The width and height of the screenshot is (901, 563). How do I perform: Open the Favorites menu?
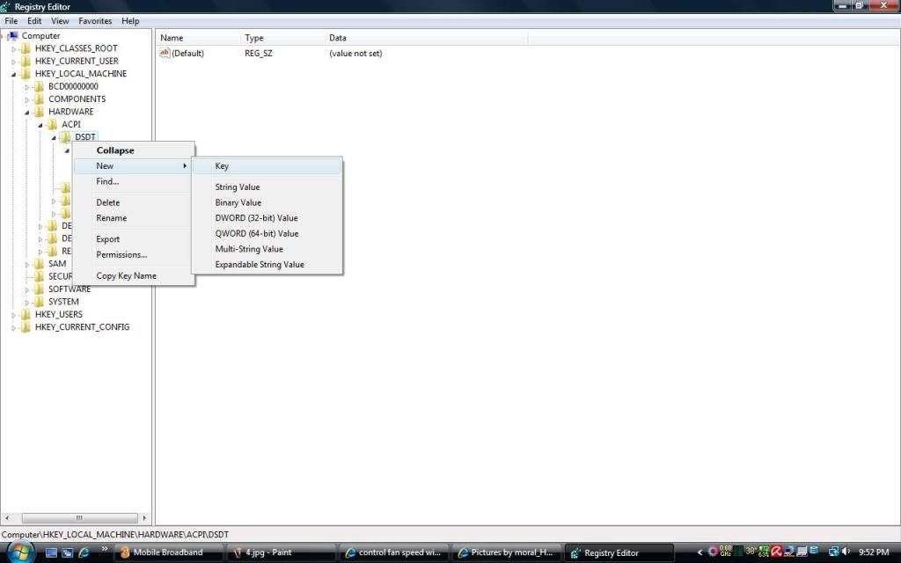[95, 21]
